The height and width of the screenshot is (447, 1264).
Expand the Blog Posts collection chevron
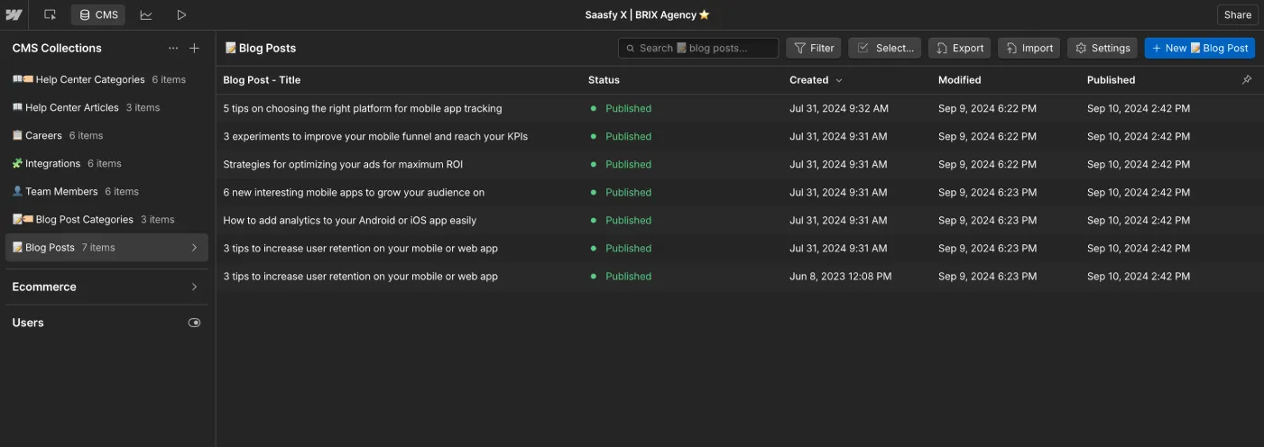click(194, 247)
